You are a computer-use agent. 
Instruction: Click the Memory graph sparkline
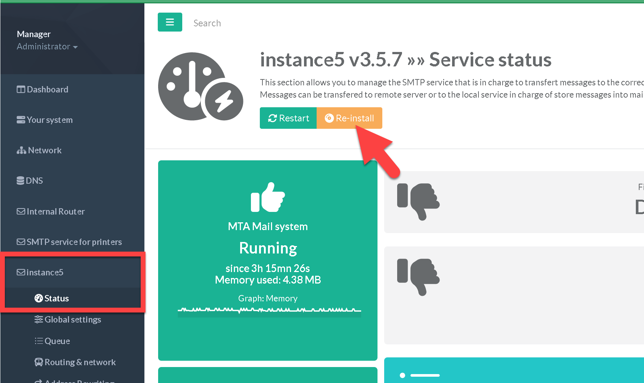tap(269, 311)
